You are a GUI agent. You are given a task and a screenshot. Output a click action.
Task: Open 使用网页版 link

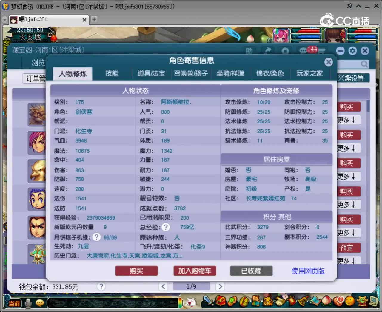(x=308, y=271)
